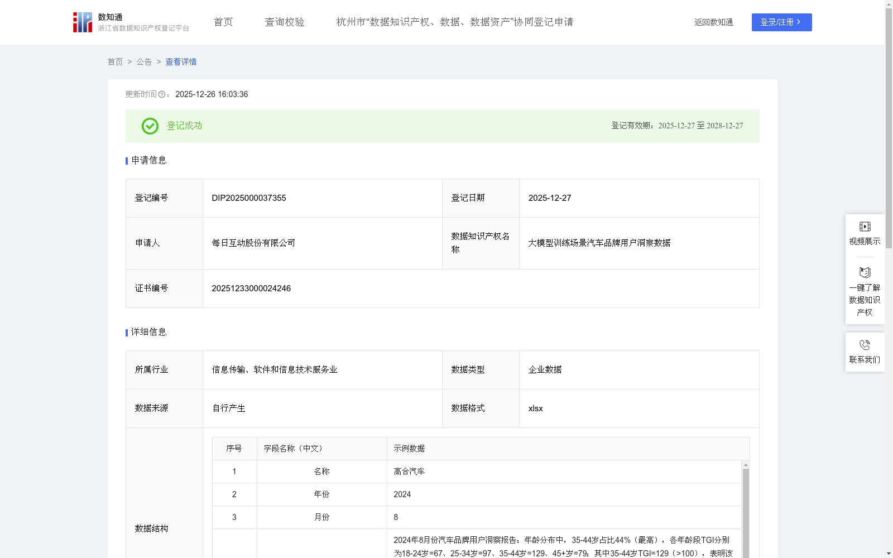
Task: Click the 登录/注册 button
Action: point(781,22)
